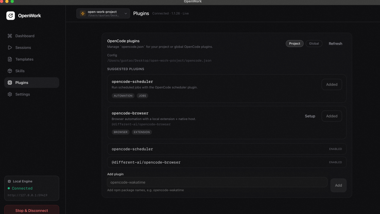Open the Templates section
Image resolution: width=380 pixels, height=214 pixels.
(24, 59)
